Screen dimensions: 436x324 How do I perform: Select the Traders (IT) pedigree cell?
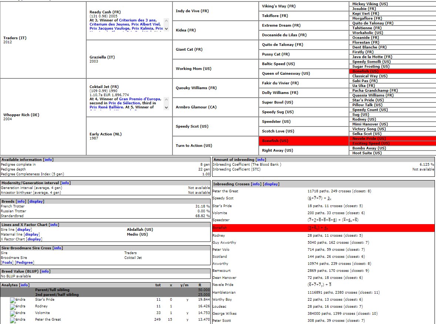[x=43, y=40]
